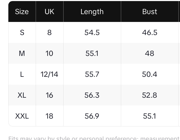Click the 46.5 bust value
Image resolution: width=180 pixels, height=140 pixels.
point(150,33)
